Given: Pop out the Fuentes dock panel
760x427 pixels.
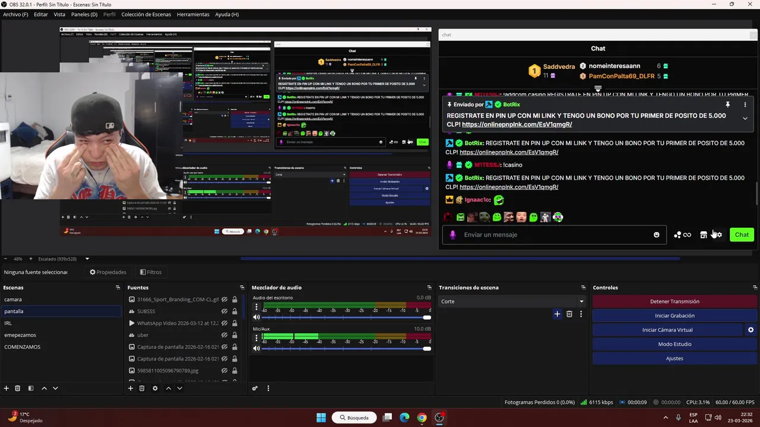Looking at the screenshot, I should point(242,288).
